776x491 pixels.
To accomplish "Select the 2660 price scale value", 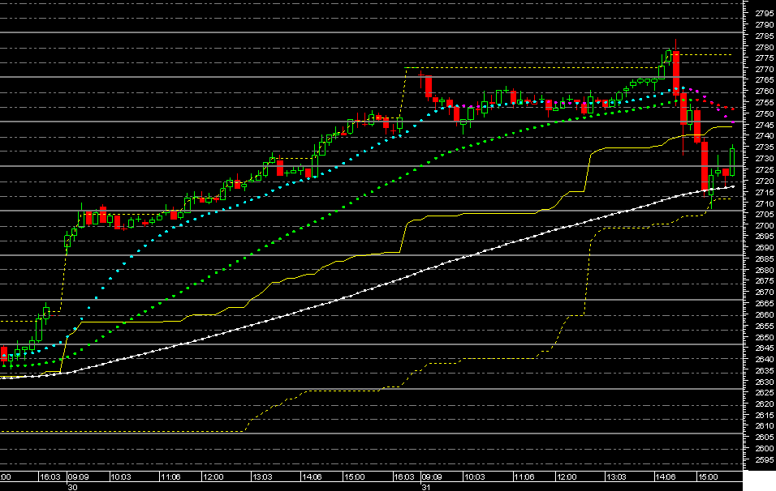I will pos(765,314).
